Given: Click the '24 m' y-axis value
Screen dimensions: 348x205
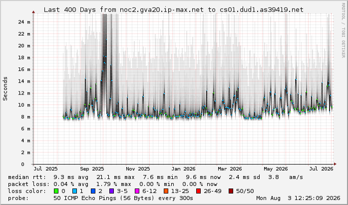Looking at the screenshot, I should [24, 22].
